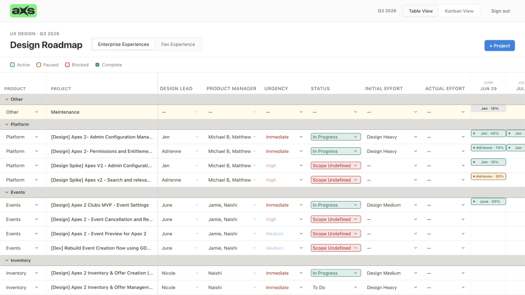
Task: Open Design Heavy effort for Admin Configuration Mana... row
Action: coord(392,137)
